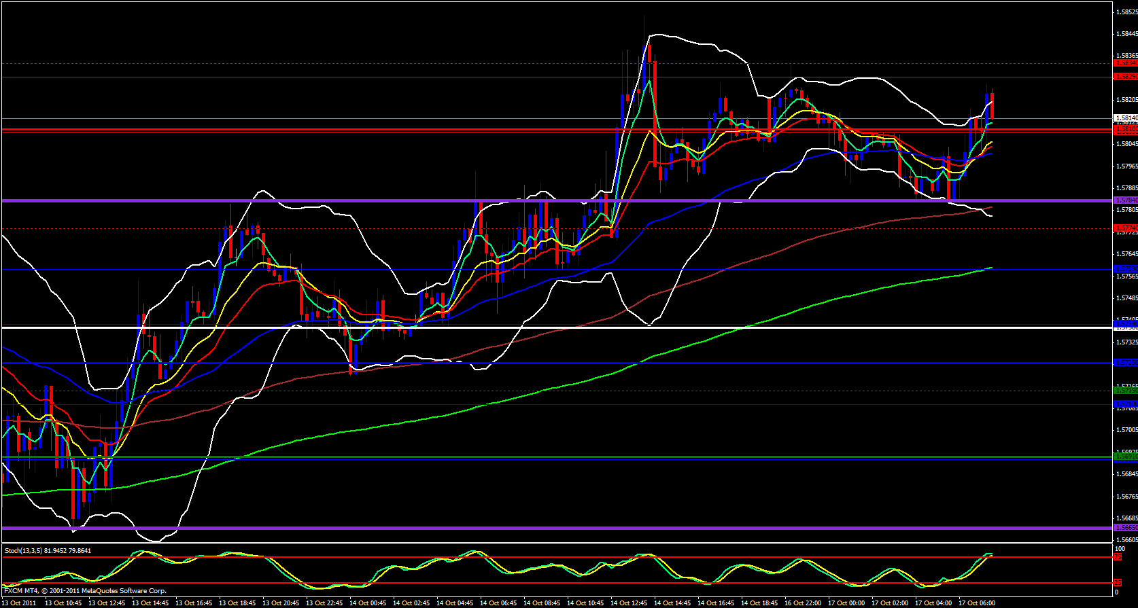Select the blue 1.5725 price label
This screenshot has width=1138, height=608.
[1125, 363]
